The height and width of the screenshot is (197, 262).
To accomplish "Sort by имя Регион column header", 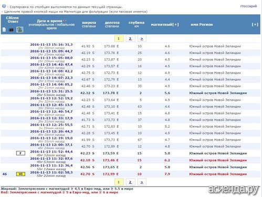I will click(202, 25).
